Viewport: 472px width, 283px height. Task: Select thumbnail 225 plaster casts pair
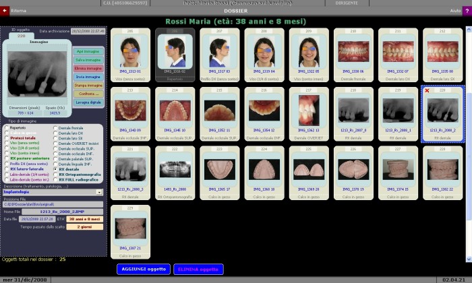click(309, 173)
